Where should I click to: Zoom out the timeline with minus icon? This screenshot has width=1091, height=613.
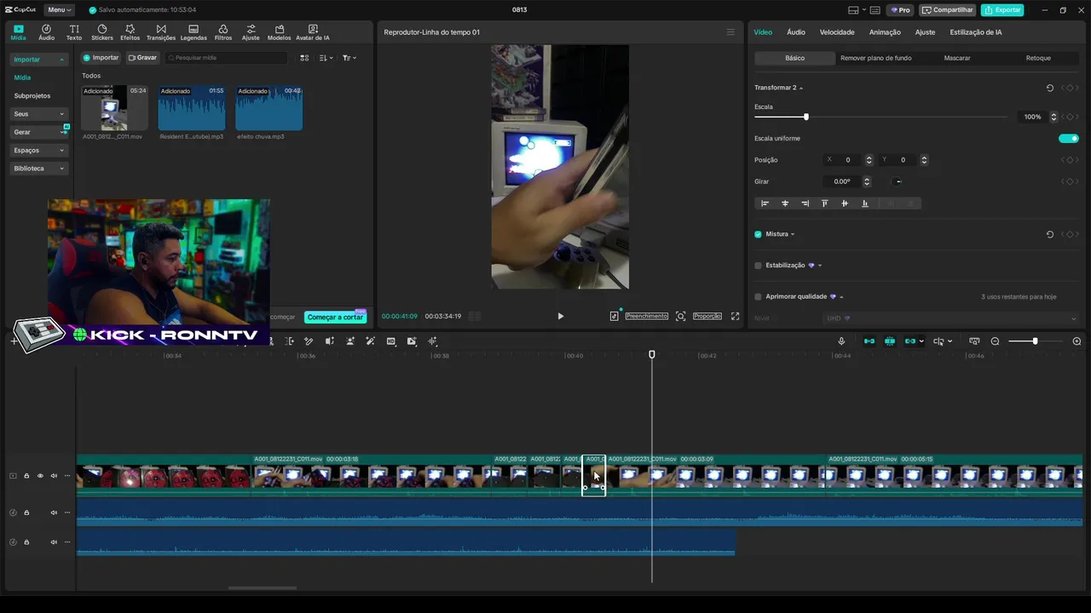pos(995,341)
